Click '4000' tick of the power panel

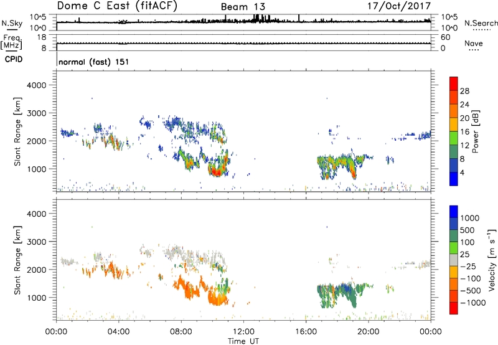pos(37,85)
